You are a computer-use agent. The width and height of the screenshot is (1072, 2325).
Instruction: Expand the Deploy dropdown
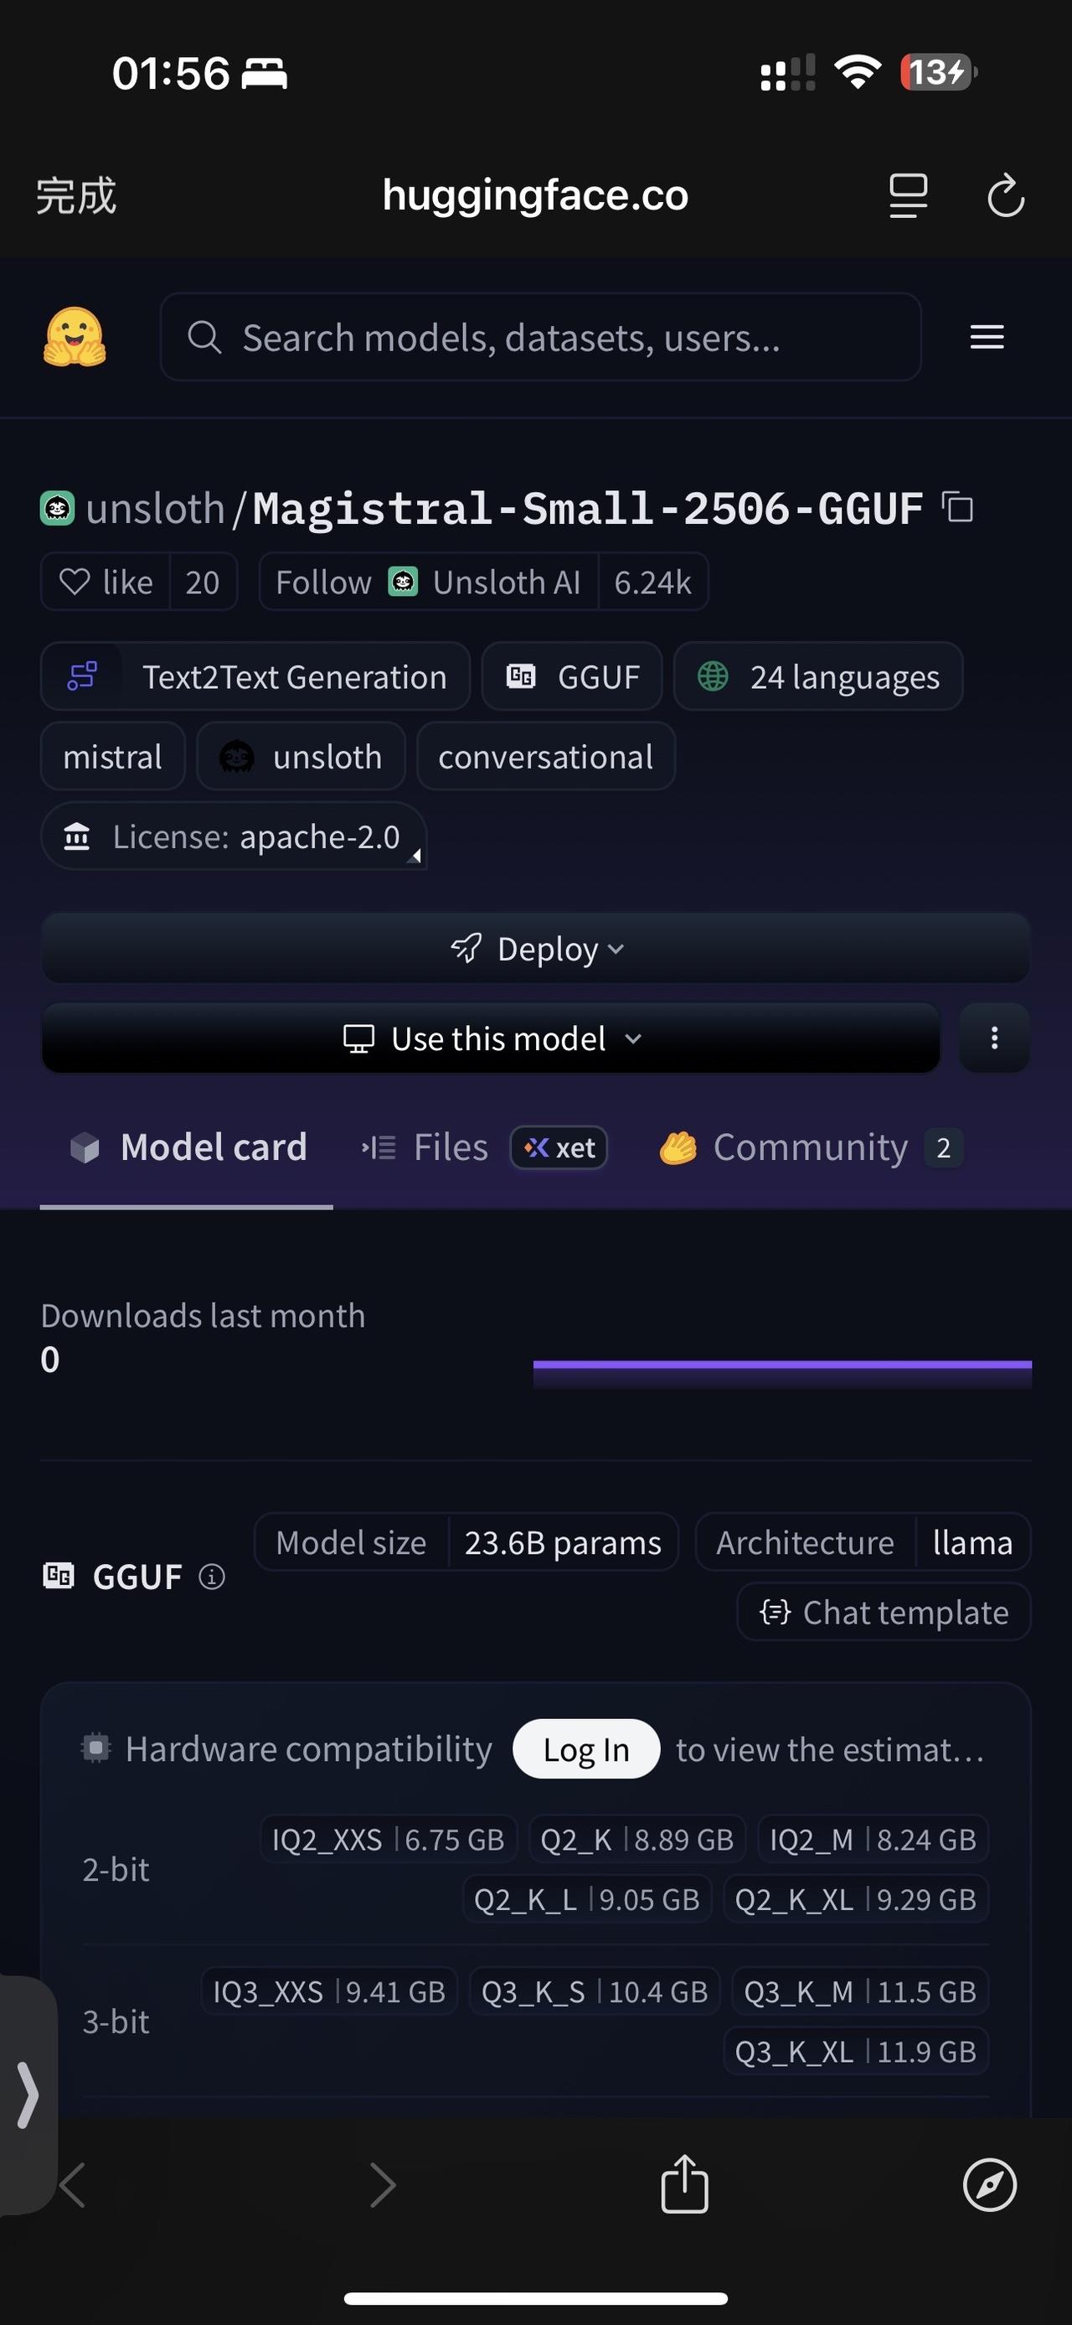pos(535,949)
